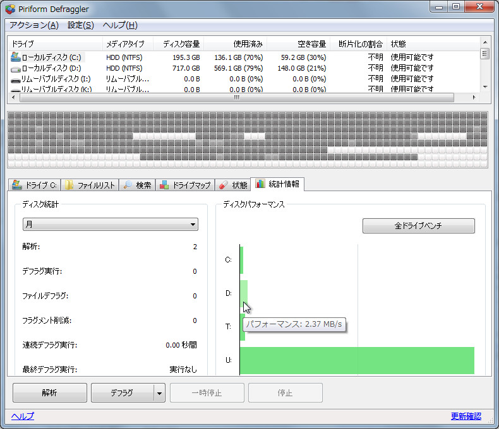499x429 pixels.
Task: Click the Removable Disk (I:) drive icon
Action: coord(16,79)
